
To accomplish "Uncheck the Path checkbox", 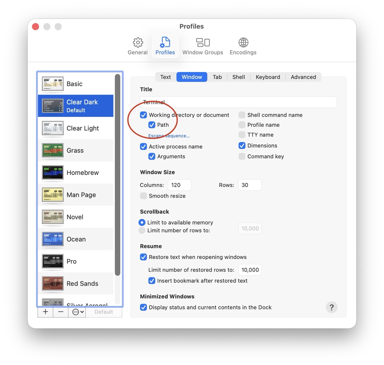I will tap(152, 125).
